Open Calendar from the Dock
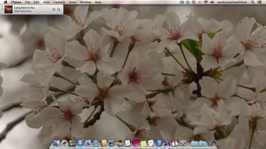266x149 pixels. tap(175, 143)
